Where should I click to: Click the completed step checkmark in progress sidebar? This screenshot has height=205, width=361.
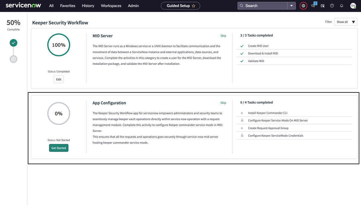(x=13, y=43)
